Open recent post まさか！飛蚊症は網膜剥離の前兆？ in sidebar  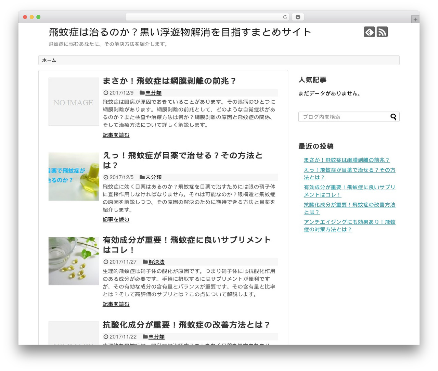click(347, 160)
